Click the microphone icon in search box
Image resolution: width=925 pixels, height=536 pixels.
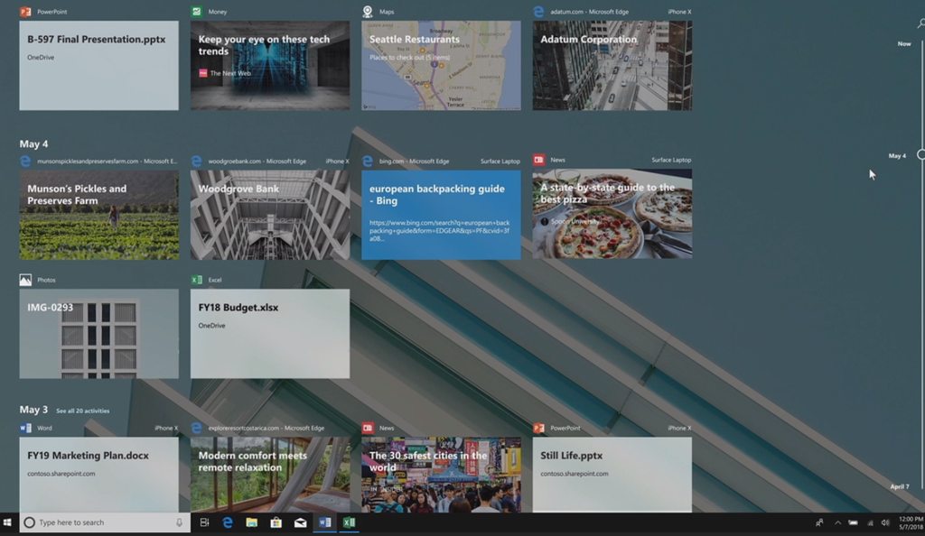point(180,522)
